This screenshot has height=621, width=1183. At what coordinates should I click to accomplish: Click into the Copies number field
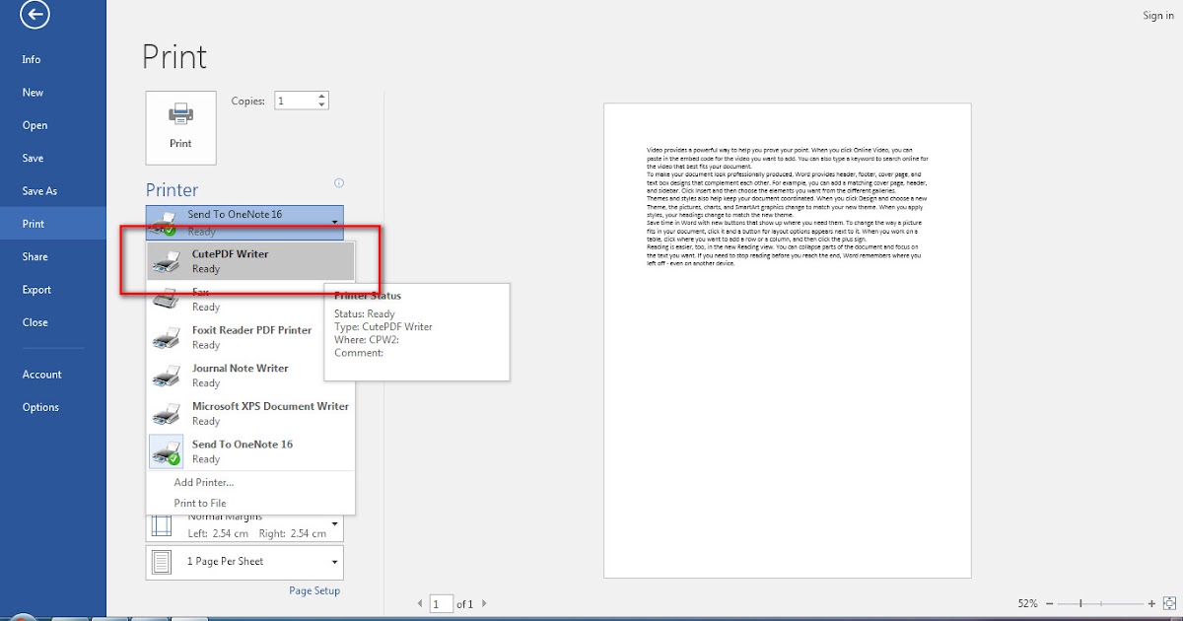[295, 101]
